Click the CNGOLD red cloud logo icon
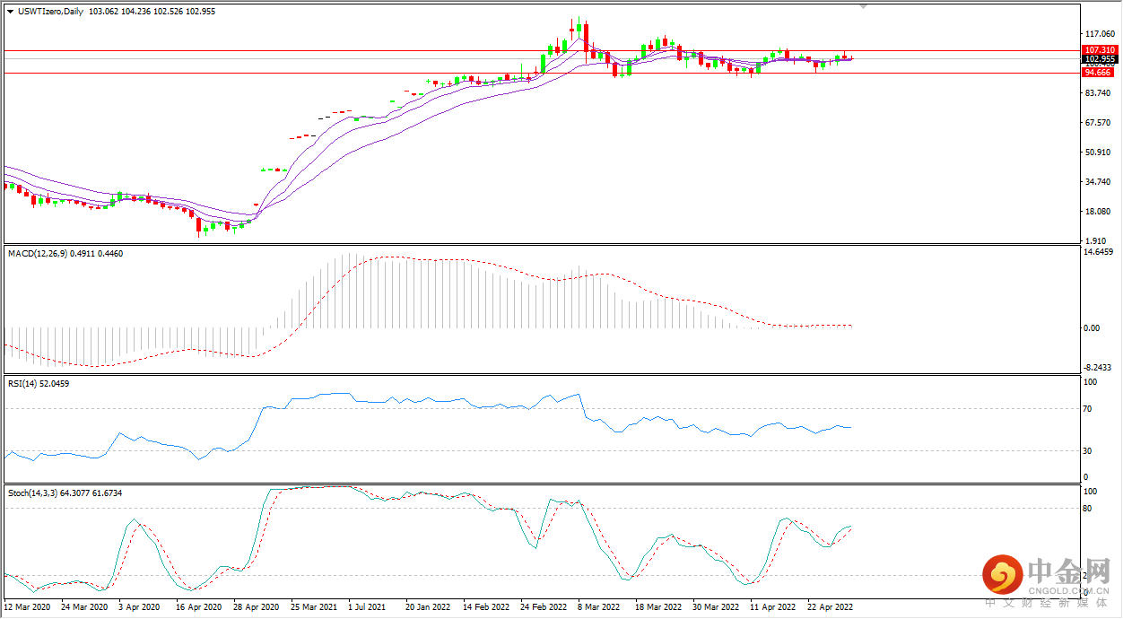This screenshot has width=1123, height=619. 1002,573
